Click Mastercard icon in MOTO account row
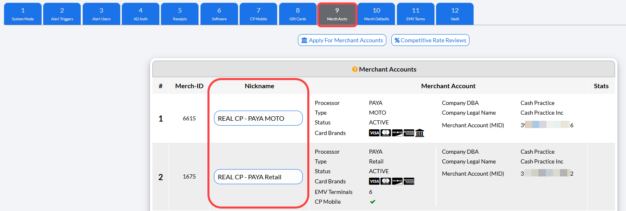 [386, 133]
